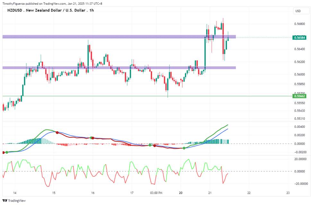The height and width of the screenshot is (205, 313).
Task: Select the lower purple zone near 0.56100
Action: pyautogui.click(x=119, y=68)
